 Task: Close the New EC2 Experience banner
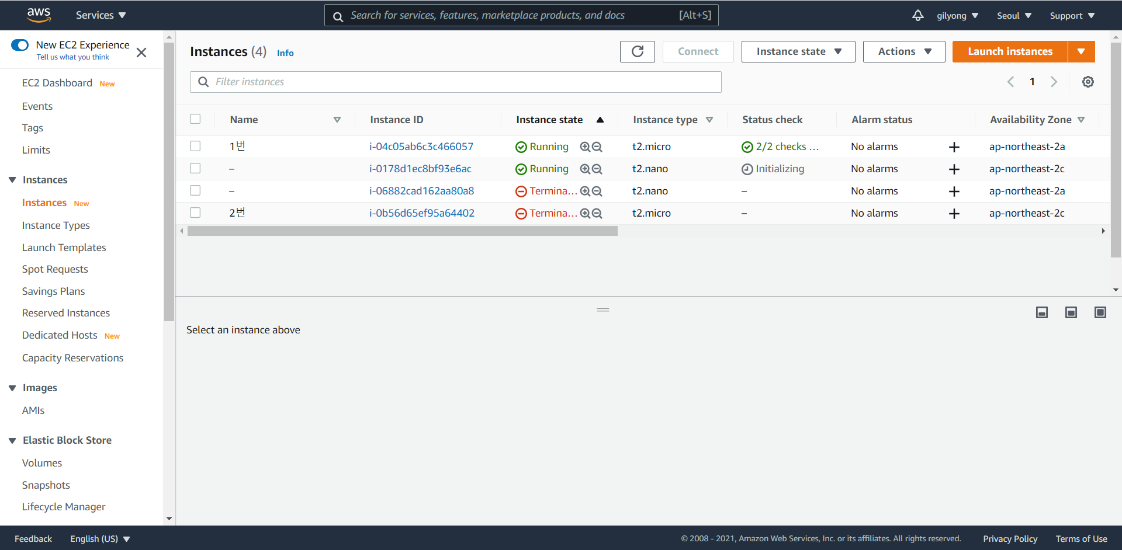click(141, 53)
